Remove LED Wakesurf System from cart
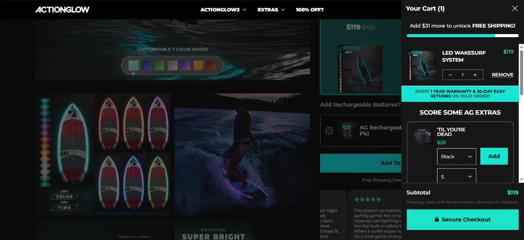Viewport: 524px width, 240px height. [x=503, y=75]
